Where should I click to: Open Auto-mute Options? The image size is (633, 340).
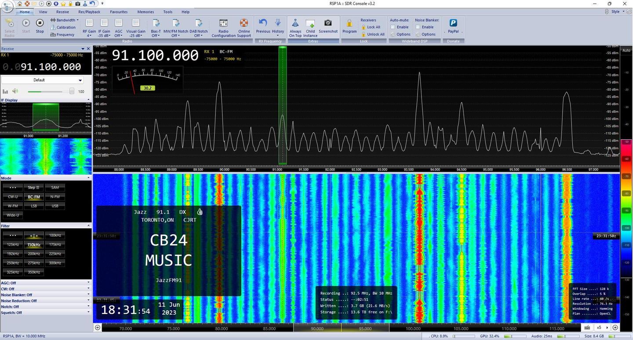400,34
